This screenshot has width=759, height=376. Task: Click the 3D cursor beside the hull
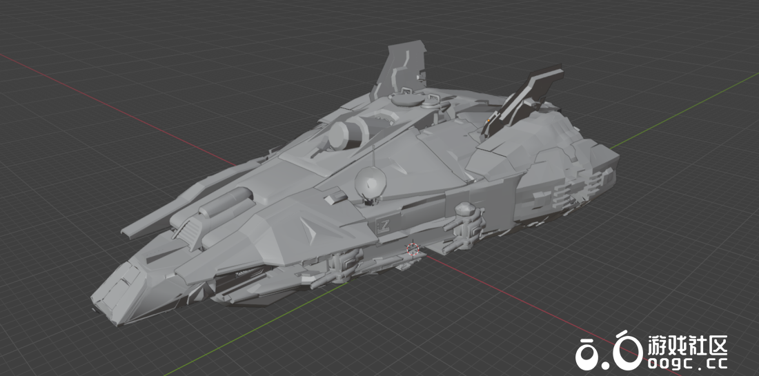[x=413, y=248]
